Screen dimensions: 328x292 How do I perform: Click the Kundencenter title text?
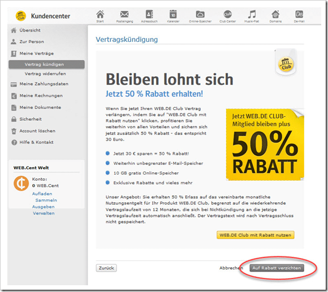pyautogui.click(x=50, y=16)
